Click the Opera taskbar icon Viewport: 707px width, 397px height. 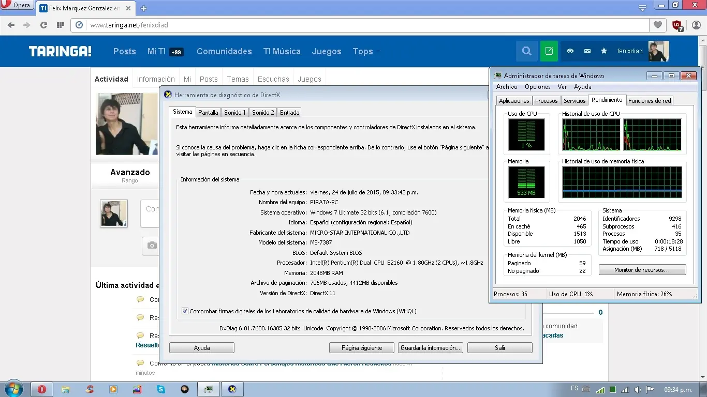[x=42, y=389]
